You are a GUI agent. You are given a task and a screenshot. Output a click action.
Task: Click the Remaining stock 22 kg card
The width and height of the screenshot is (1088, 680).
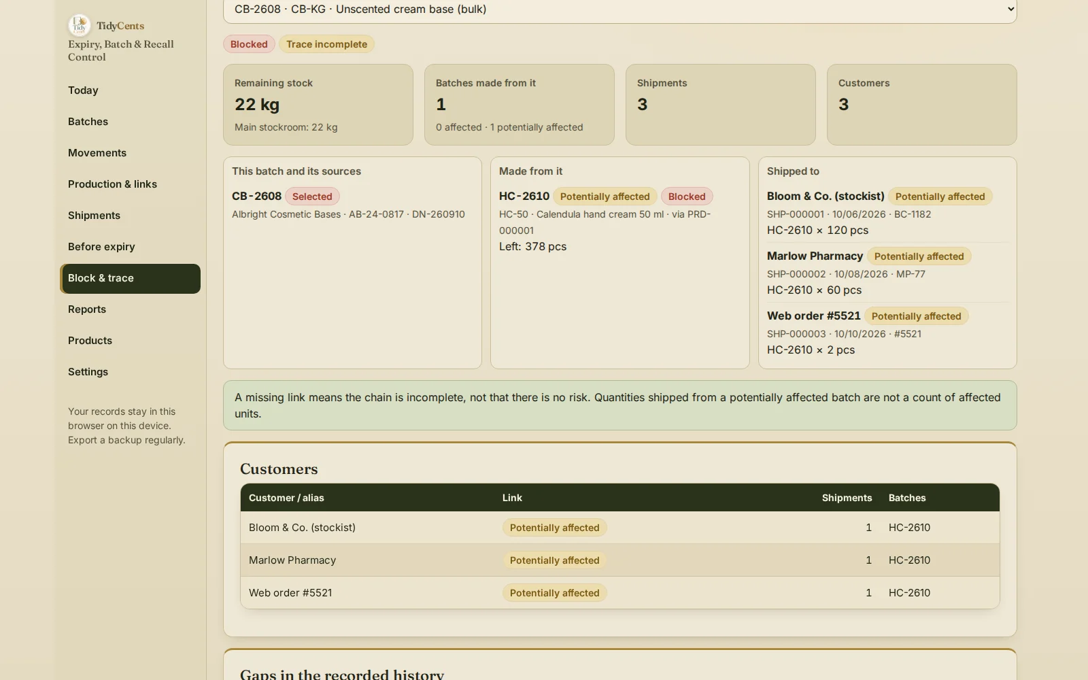coord(318,105)
